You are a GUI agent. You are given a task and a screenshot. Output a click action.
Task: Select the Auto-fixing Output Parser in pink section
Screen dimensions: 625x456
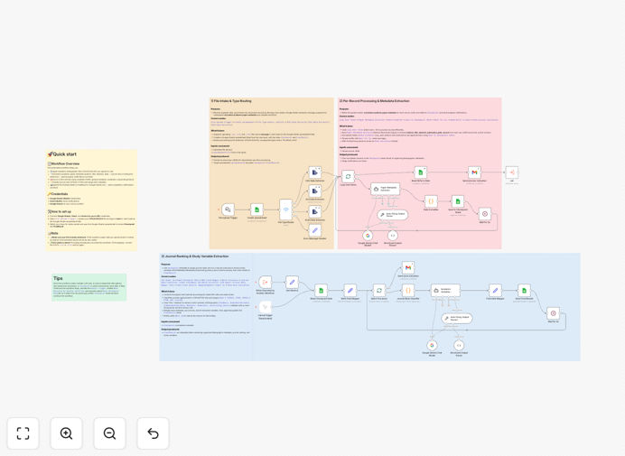point(393,214)
